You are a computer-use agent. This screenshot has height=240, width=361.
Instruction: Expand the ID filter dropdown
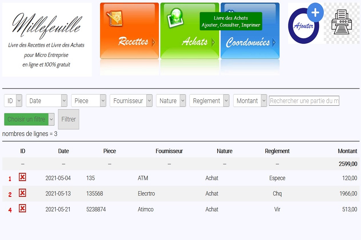pyautogui.click(x=13, y=101)
